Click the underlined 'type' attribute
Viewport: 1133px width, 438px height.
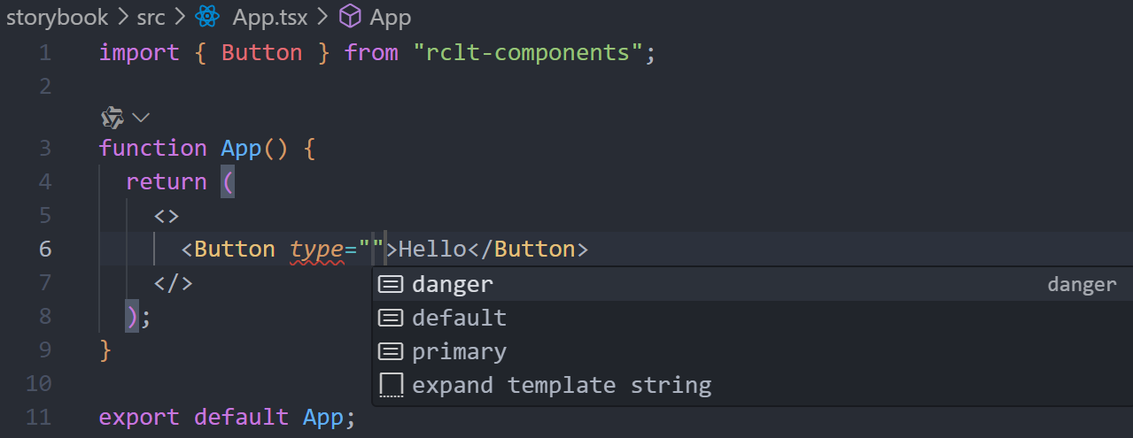click(x=317, y=250)
